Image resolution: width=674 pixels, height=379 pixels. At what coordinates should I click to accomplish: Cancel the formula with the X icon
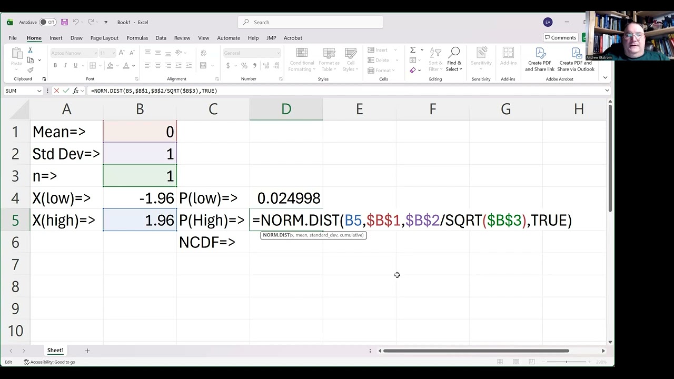(56, 91)
